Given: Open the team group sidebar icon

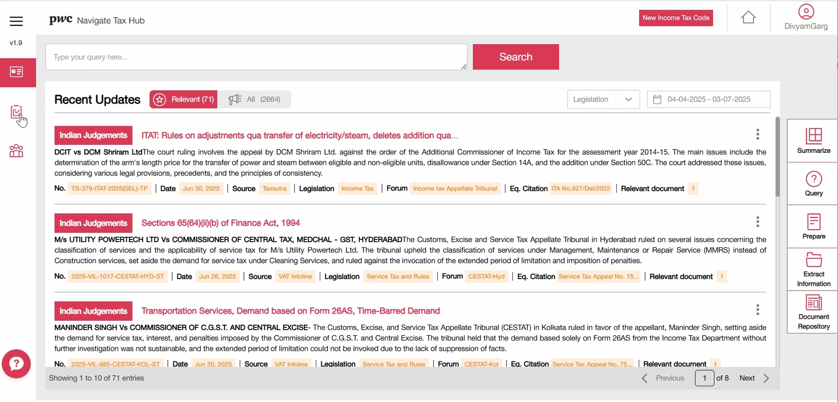Looking at the screenshot, I should pos(16,151).
